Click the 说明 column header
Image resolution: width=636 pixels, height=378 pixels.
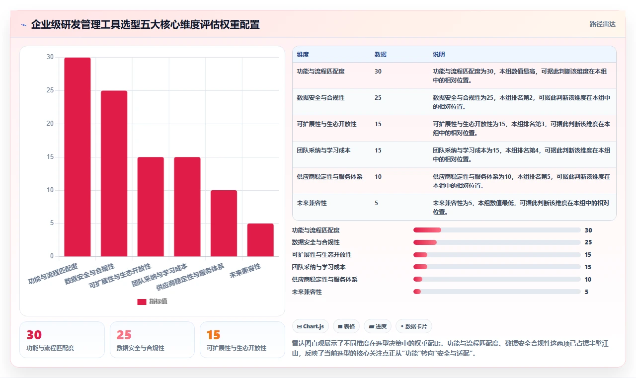[x=439, y=55]
